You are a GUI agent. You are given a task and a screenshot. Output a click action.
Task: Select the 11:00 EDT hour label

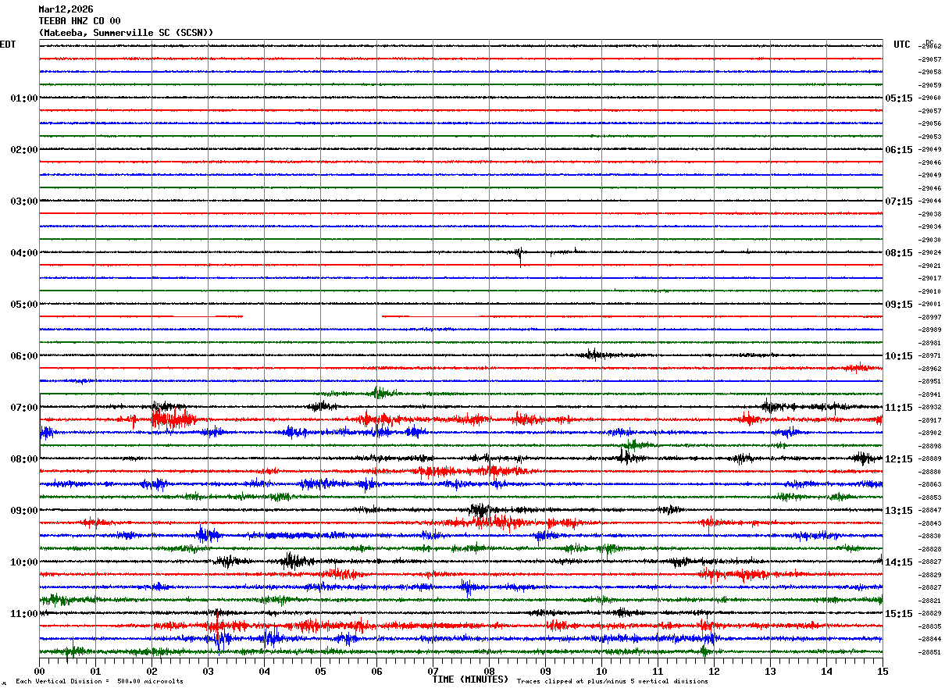(x=24, y=614)
